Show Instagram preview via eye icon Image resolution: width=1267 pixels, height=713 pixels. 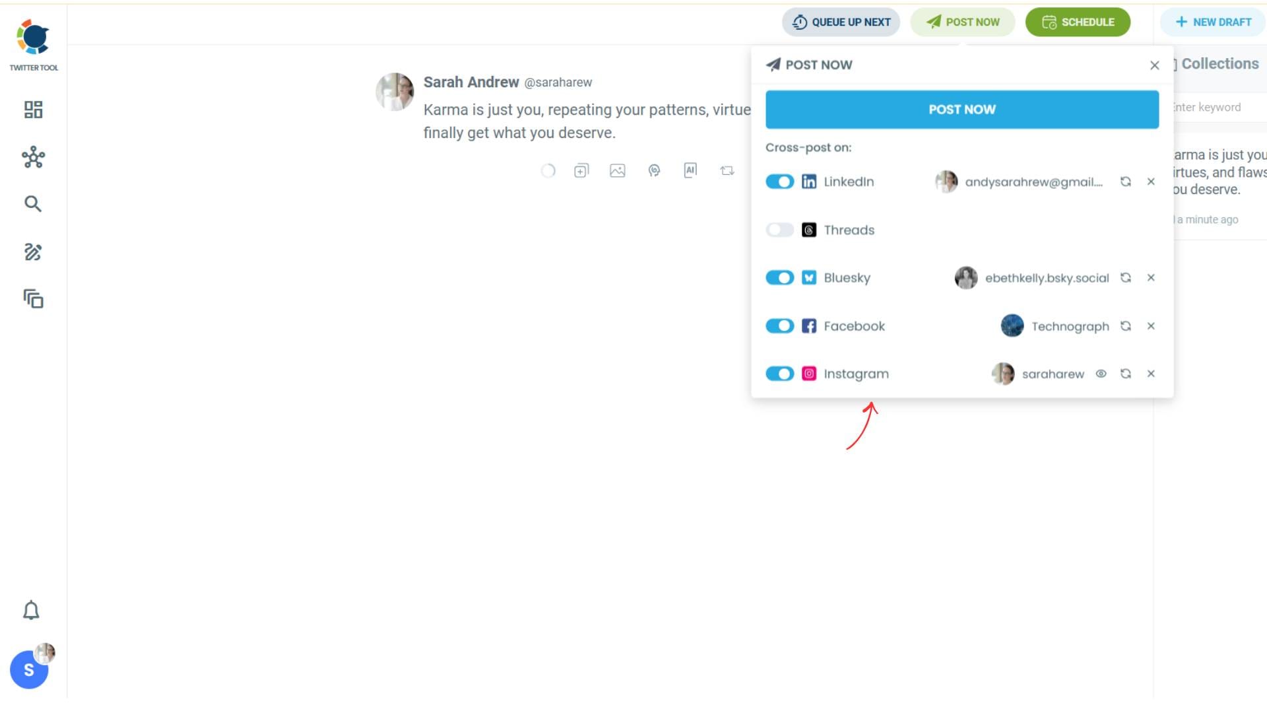click(1101, 374)
